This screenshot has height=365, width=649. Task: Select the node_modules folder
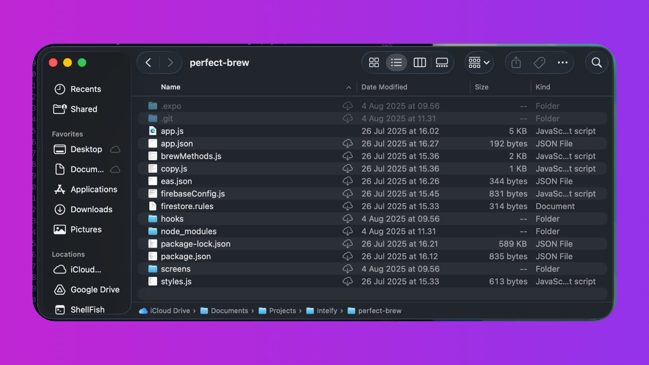click(x=188, y=232)
